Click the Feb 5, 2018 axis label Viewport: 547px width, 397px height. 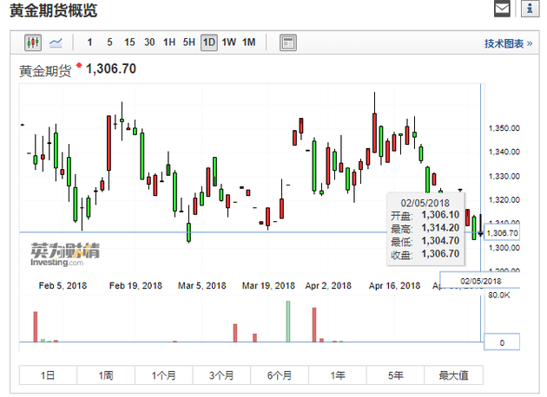(63, 285)
